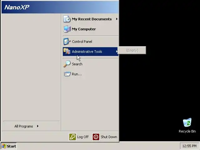
Task: Expand the My Recent Documents submenu arrow
Action: 117,19
